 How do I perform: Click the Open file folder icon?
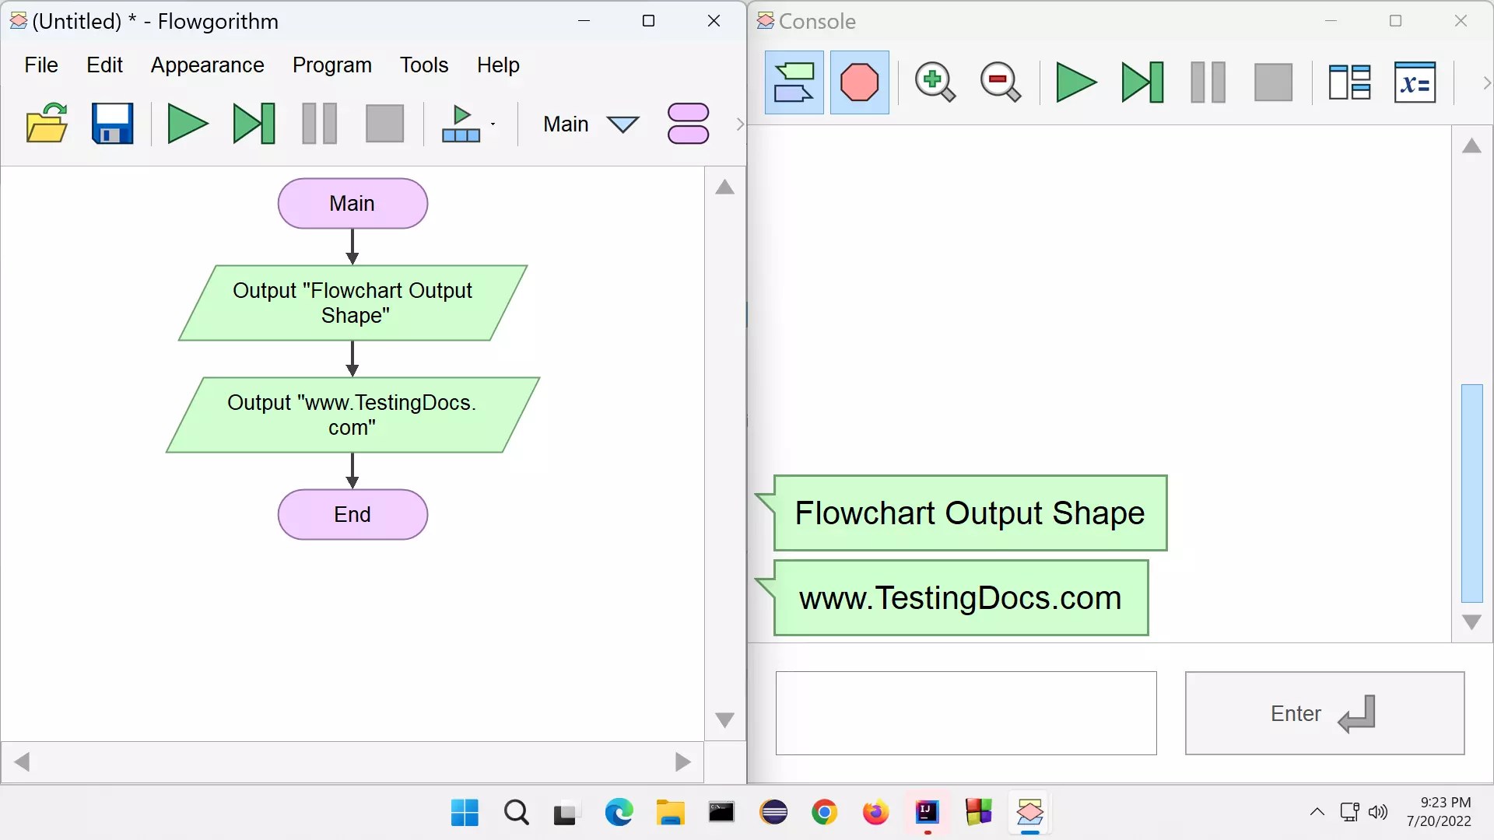(47, 124)
